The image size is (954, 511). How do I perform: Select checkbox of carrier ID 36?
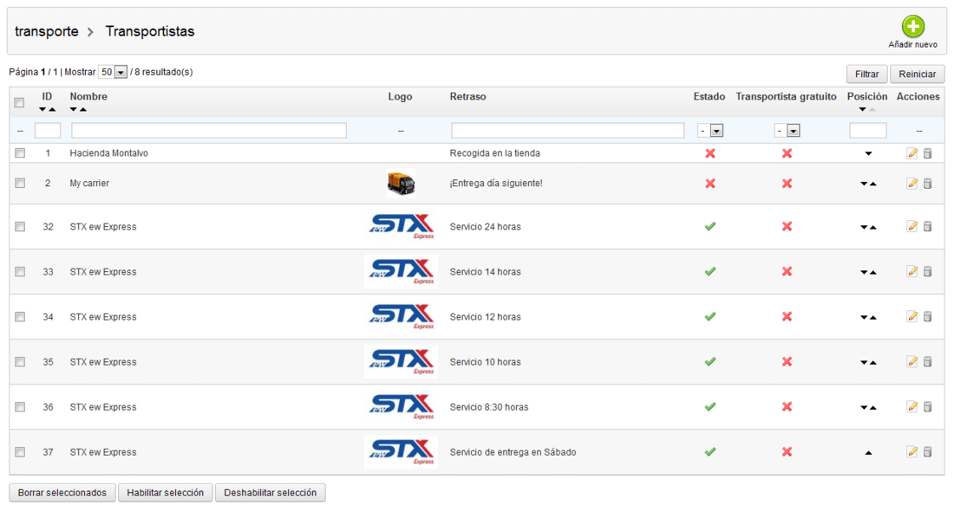[x=20, y=407]
